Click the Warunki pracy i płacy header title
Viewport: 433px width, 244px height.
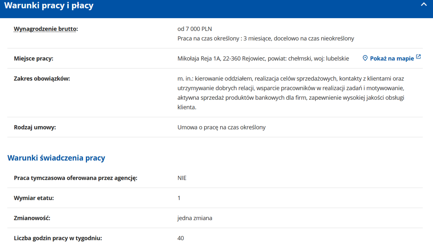[x=49, y=6]
